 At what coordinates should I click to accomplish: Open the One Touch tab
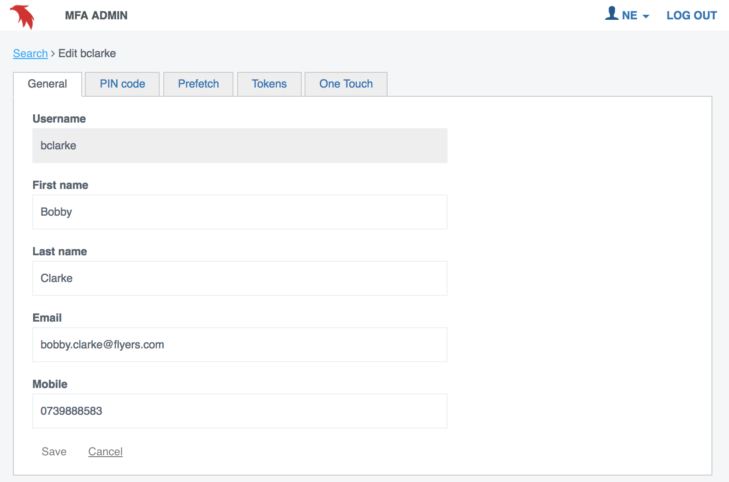point(346,84)
